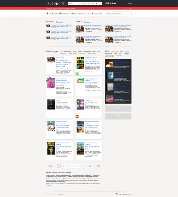
Task: Open the search category dropdown in the header
Action: (89, 3)
